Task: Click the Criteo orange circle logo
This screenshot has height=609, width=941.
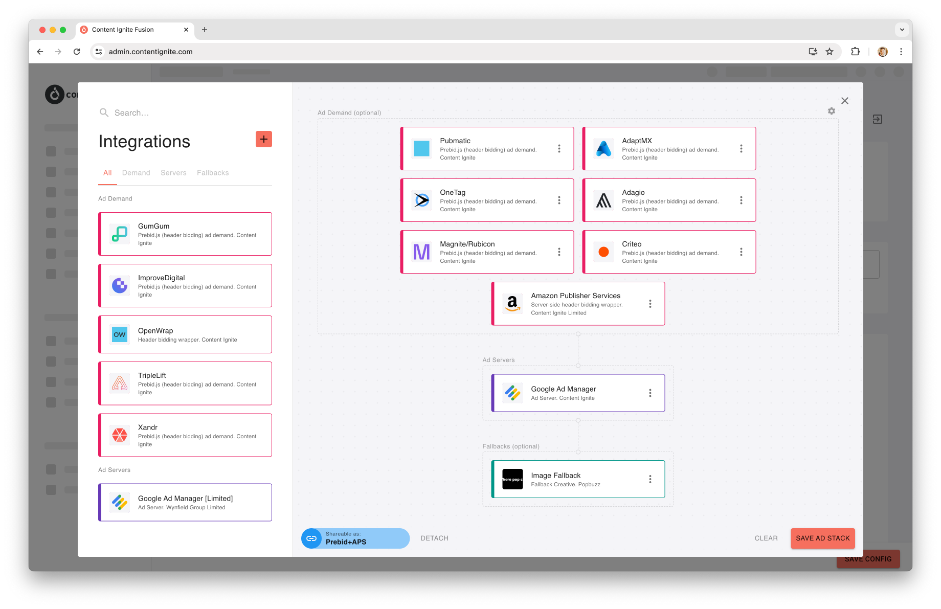Action: pos(603,252)
